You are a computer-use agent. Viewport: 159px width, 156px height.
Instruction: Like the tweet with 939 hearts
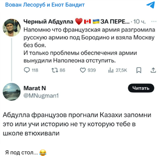[83, 70]
